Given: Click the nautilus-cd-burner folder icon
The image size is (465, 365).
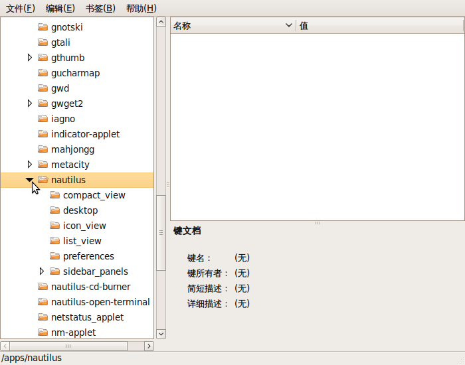Looking at the screenshot, I should 43,287.
